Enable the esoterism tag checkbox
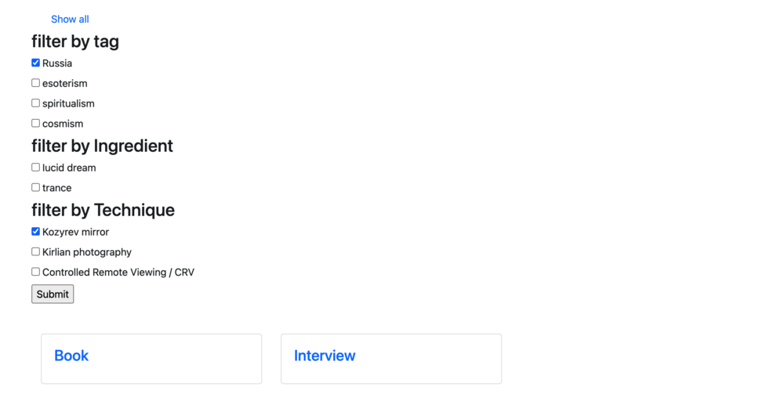Screen dimensions: 784x401 (x=35, y=83)
